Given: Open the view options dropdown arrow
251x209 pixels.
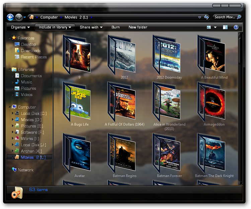Looking at the screenshot, I should click(x=215, y=27).
